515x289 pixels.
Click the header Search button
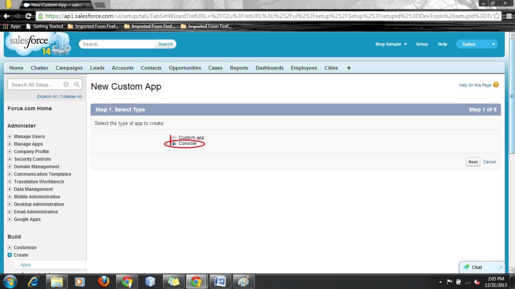(x=165, y=44)
